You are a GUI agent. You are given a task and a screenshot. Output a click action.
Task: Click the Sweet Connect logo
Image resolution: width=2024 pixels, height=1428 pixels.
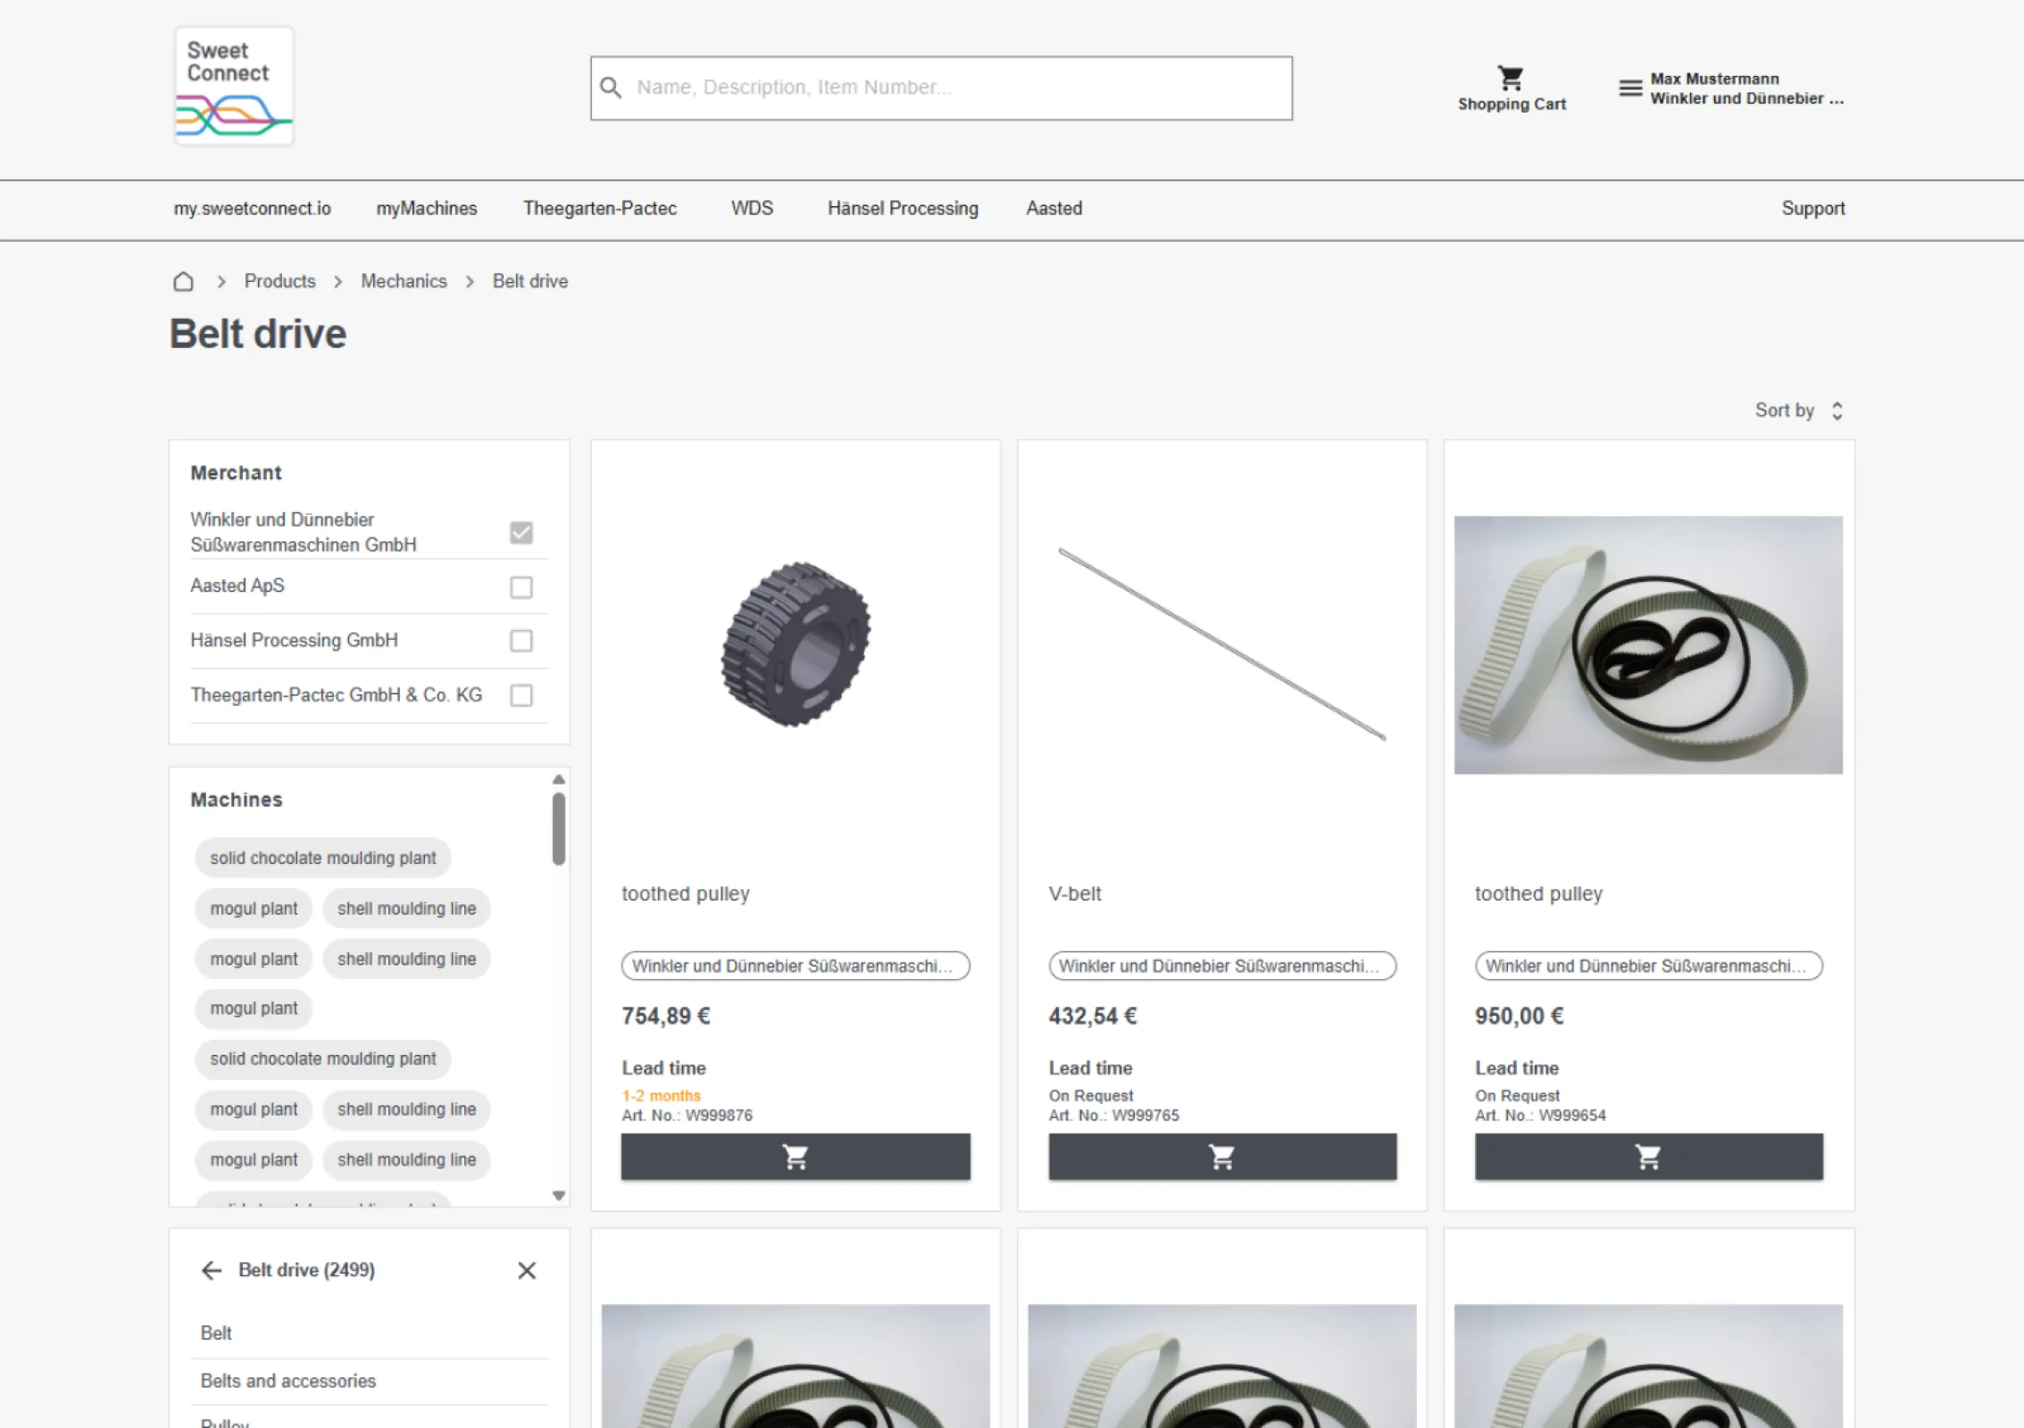coord(234,86)
